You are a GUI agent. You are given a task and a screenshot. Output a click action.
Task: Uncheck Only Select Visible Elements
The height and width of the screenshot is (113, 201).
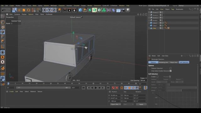(x=171, y=71)
